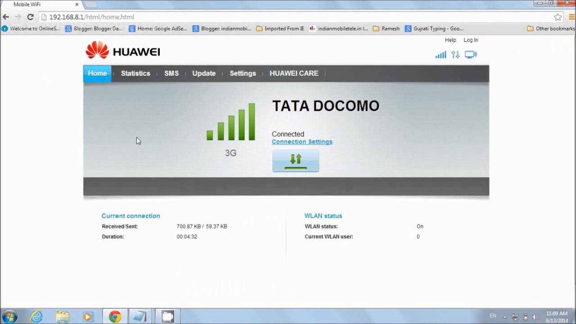Click the 'WLAN status' blue heading
The width and height of the screenshot is (576, 324).
point(323,216)
